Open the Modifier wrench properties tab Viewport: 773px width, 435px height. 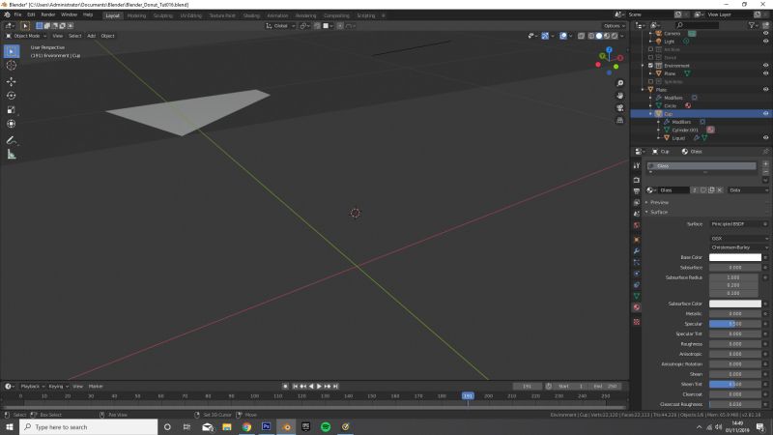point(637,251)
